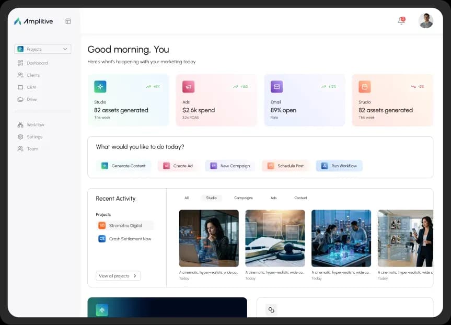Switch to the Ads activity tab
The height and width of the screenshot is (325, 451).
(x=273, y=198)
